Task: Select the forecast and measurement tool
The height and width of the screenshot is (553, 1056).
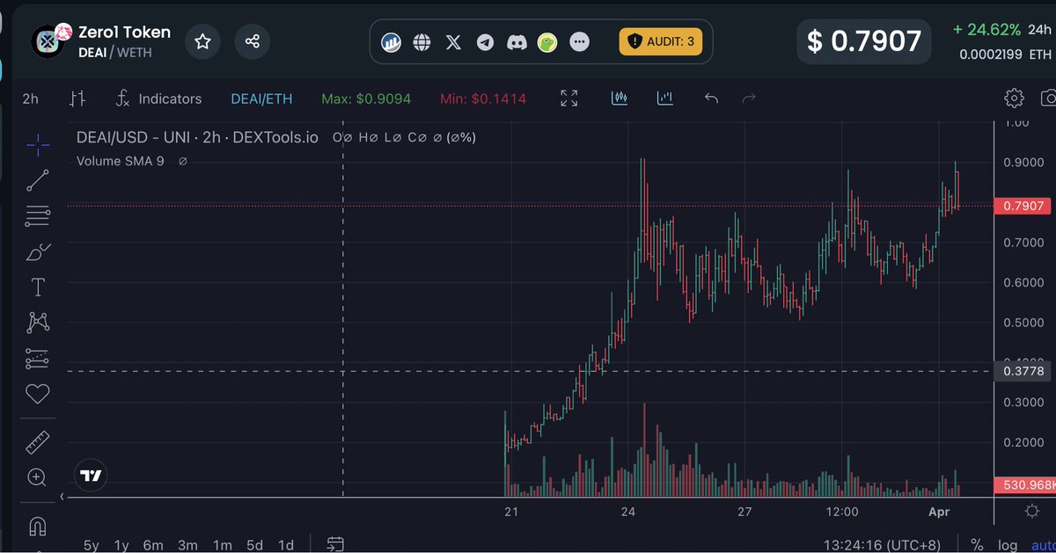Action: 38,359
